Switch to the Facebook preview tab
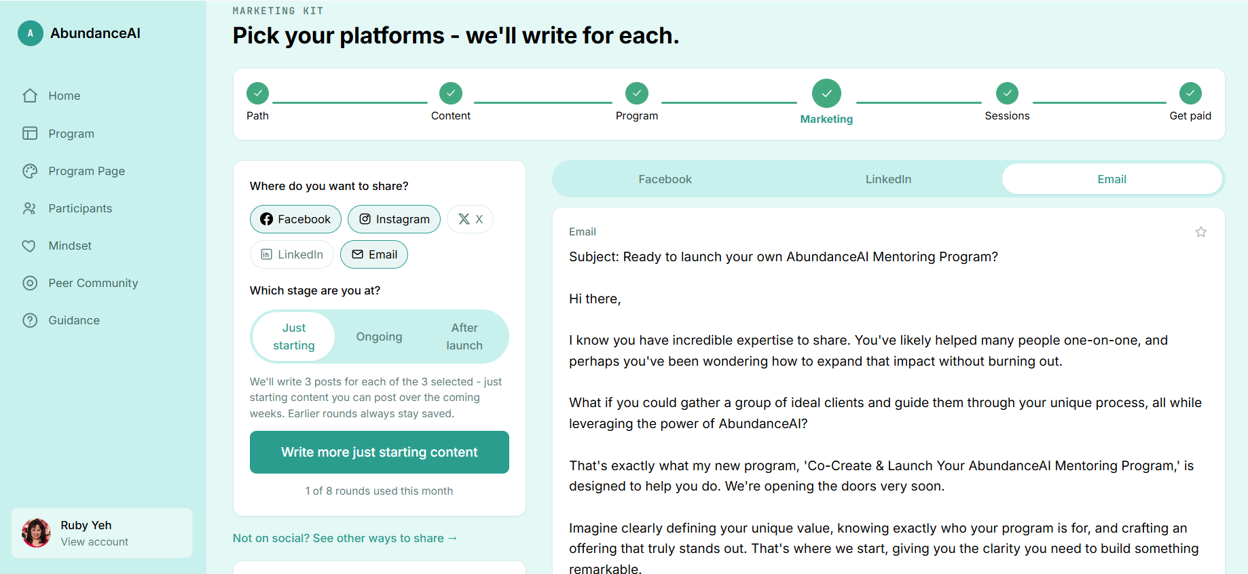Viewport: 1248px width, 574px height. [x=665, y=179]
